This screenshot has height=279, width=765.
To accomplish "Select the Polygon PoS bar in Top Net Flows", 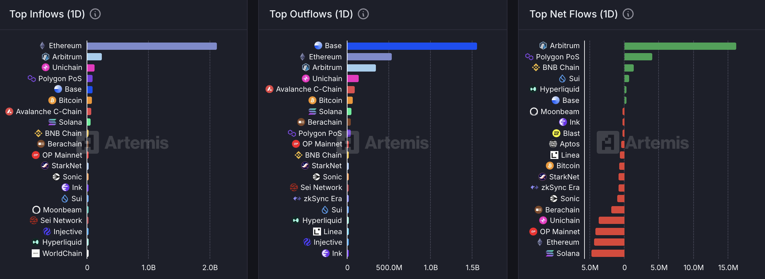I will point(638,57).
